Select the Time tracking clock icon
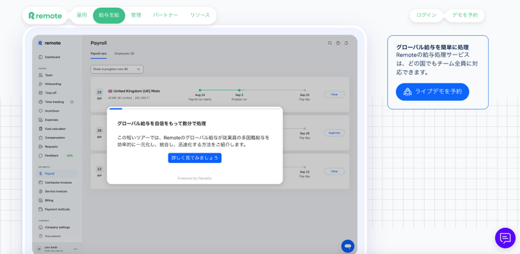Image resolution: width=520 pixels, height=254 pixels. [x=40, y=102]
